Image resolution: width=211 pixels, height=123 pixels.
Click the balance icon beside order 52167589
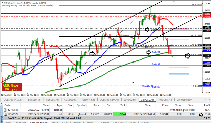point(5,110)
